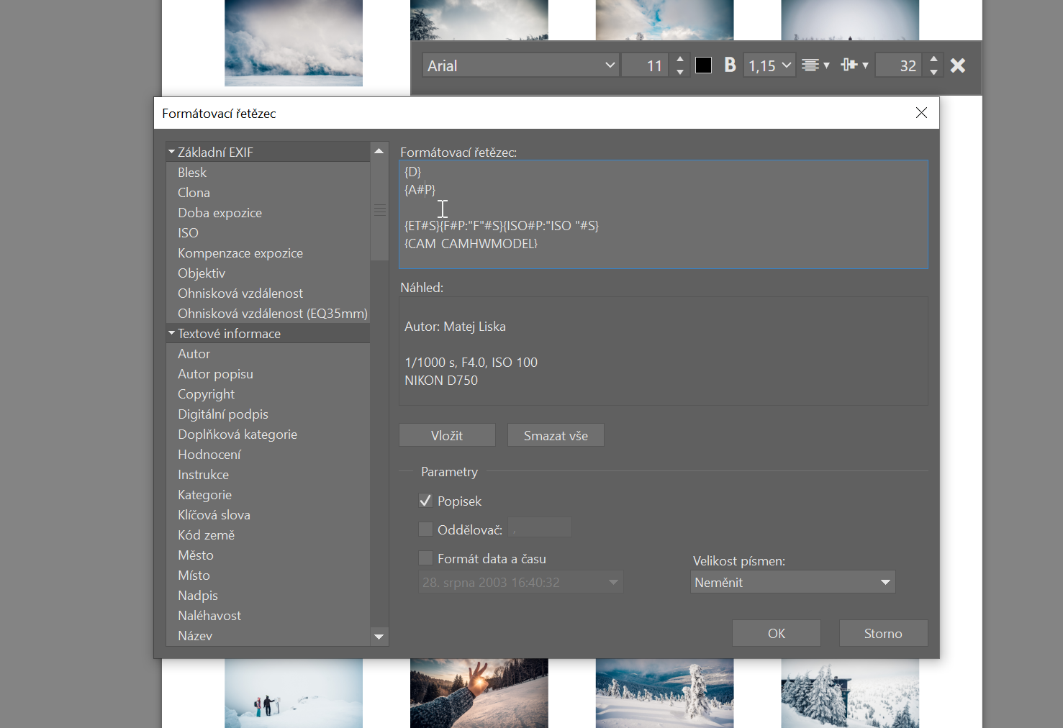The width and height of the screenshot is (1063, 728).
Task: Select Název in the list
Action: 268,636
